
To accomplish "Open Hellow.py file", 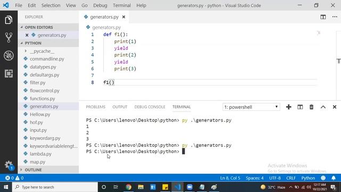I will click(x=48, y=114).
